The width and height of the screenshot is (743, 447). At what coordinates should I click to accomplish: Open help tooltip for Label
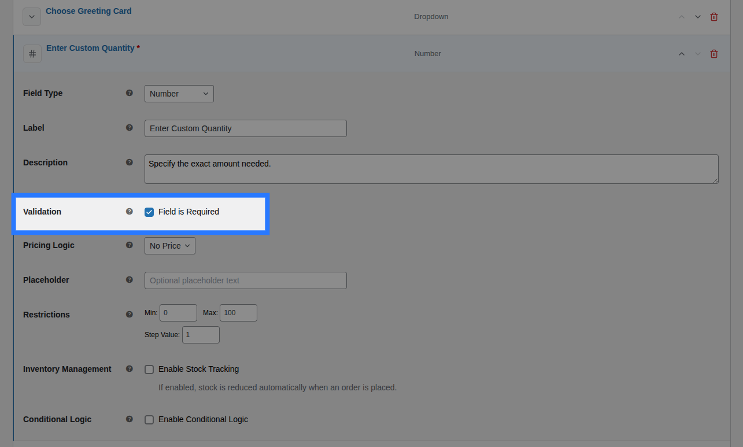(130, 127)
